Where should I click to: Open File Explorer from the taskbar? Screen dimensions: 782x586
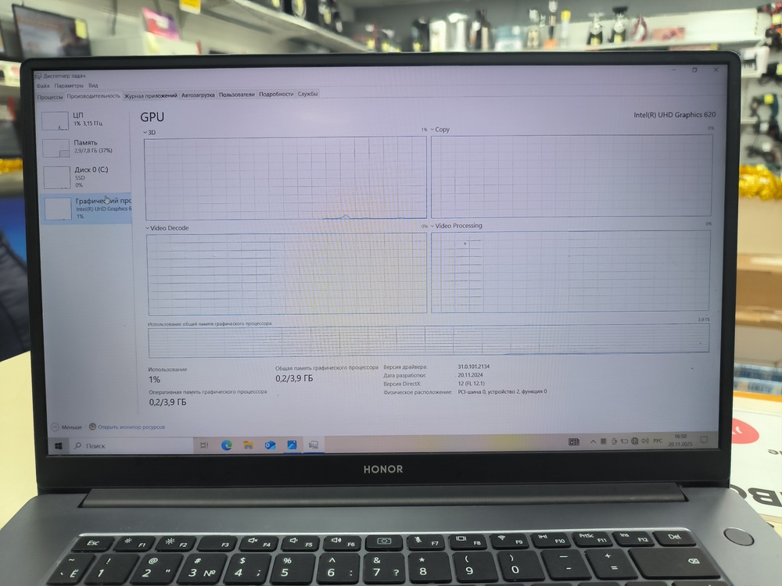[x=248, y=445]
